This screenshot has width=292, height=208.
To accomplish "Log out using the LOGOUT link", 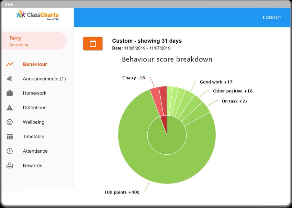I will [272, 18].
